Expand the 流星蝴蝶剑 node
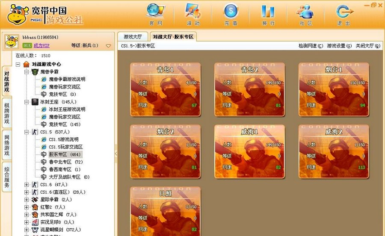385x236 pixels. [x=27, y=230]
